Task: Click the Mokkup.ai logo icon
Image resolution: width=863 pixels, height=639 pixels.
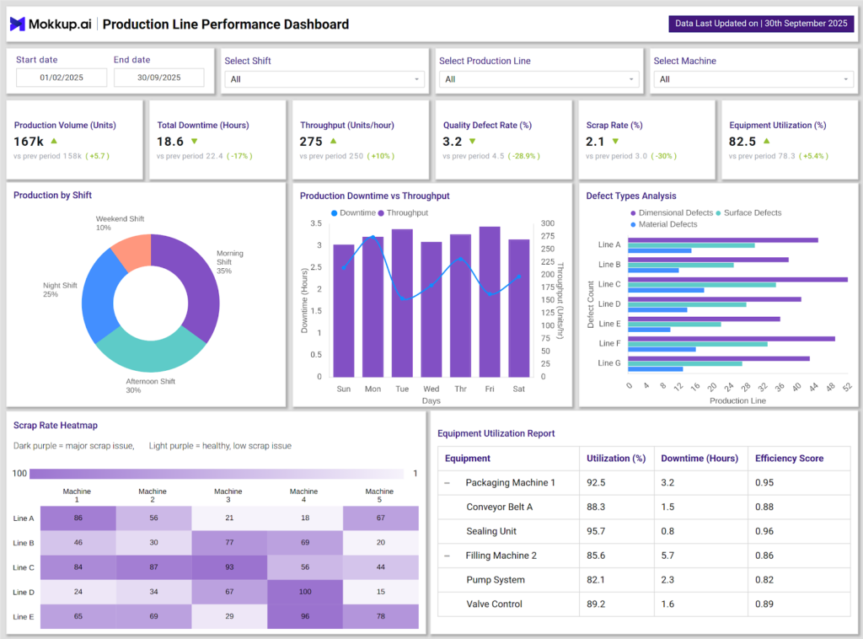Action: pyautogui.click(x=18, y=24)
